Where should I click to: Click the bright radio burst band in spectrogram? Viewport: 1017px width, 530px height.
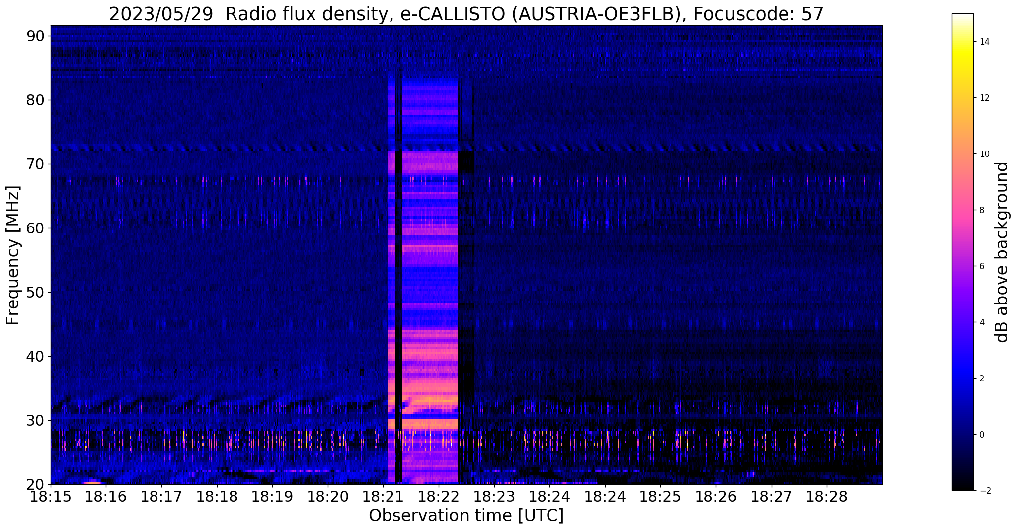point(423,278)
